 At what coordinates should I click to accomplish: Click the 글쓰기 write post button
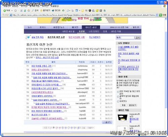coord(107,122)
